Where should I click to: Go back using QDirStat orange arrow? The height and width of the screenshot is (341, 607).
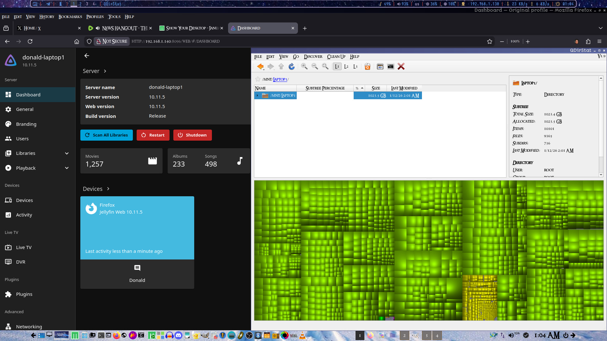click(260, 66)
